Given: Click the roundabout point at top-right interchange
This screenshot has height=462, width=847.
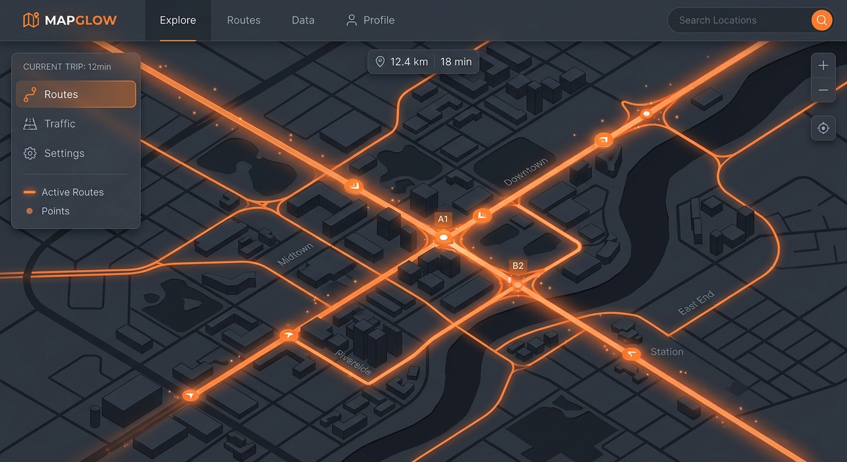Looking at the screenshot, I should coord(646,113).
